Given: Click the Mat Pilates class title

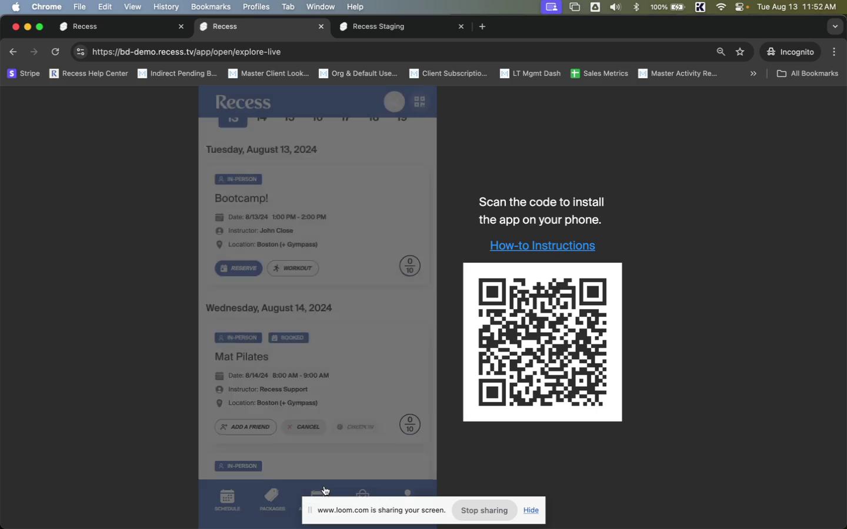Looking at the screenshot, I should (241, 357).
